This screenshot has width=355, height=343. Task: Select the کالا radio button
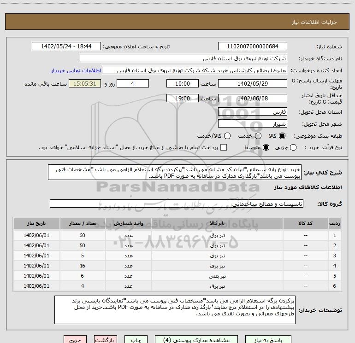pyautogui.click(x=282, y=136)
